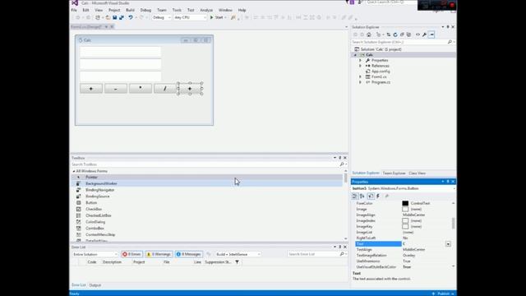Open the Window menu
Screen dimensions: 526x296
click(x=225, y=10)
